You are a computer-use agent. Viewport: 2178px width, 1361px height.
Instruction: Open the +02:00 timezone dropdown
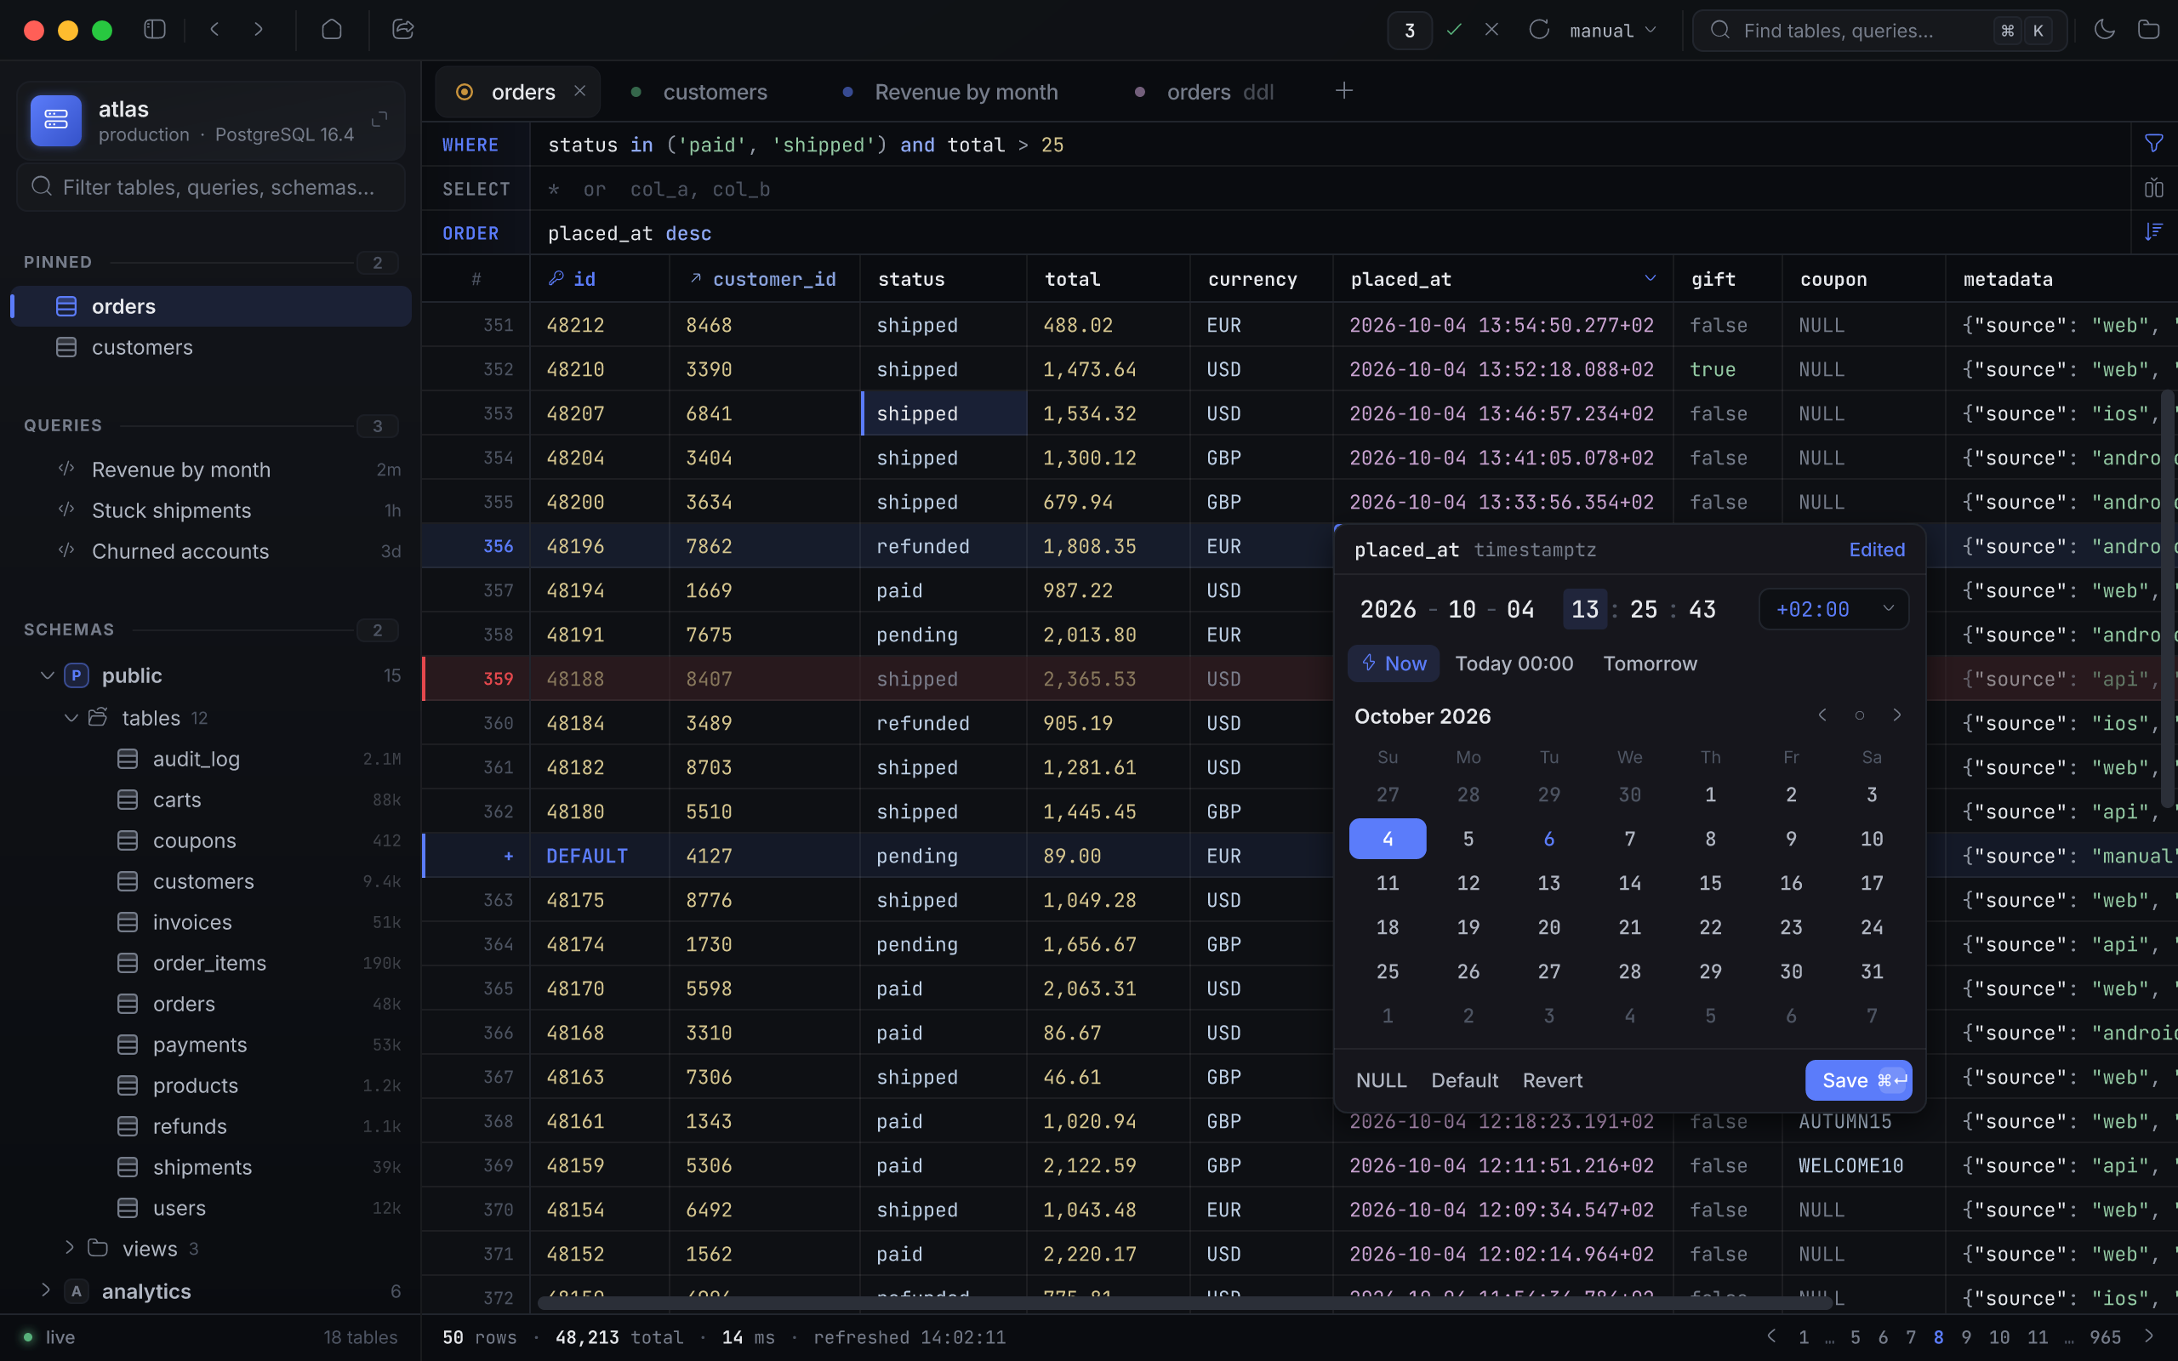[x=1833, y=609]
